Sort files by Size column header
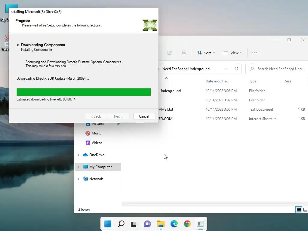Image resolution: width=308 pixels, height=231 pixels. 288,81
